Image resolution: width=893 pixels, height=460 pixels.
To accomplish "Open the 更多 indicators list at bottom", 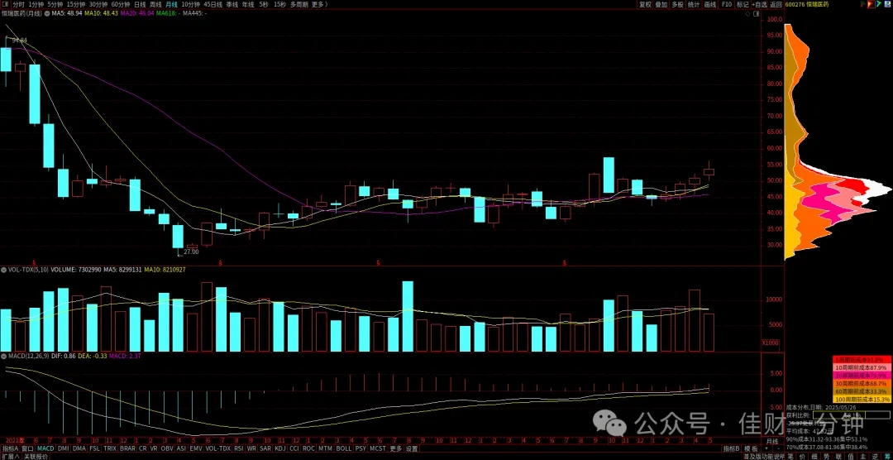I will pos(396,448).
